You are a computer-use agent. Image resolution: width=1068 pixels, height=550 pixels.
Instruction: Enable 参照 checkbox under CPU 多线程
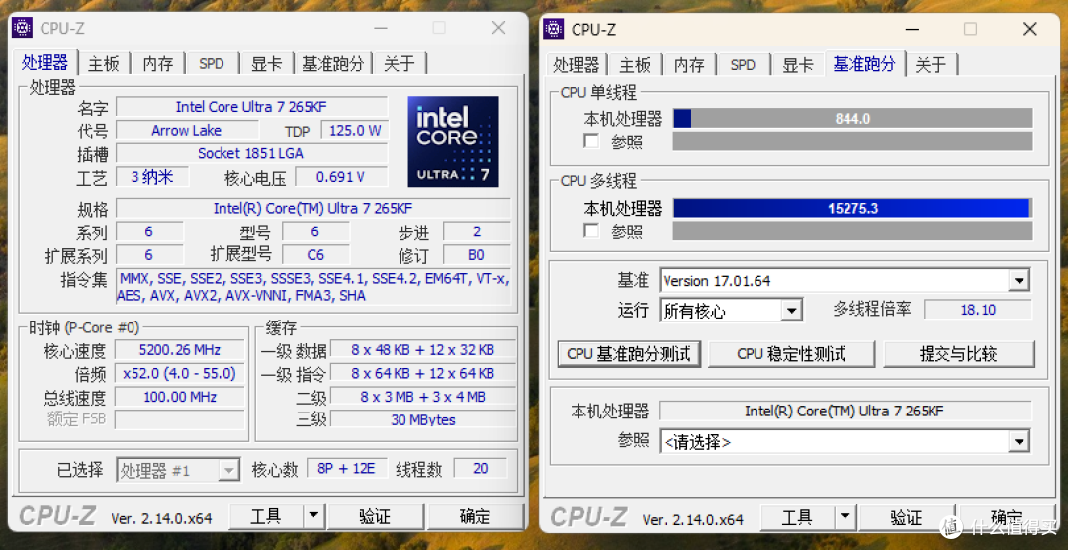591,231
